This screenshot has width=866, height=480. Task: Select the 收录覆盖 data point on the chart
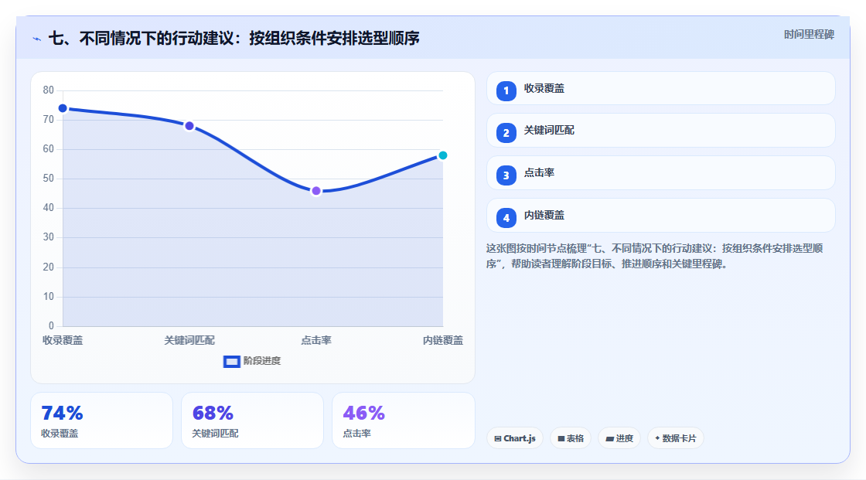[63, 108]
